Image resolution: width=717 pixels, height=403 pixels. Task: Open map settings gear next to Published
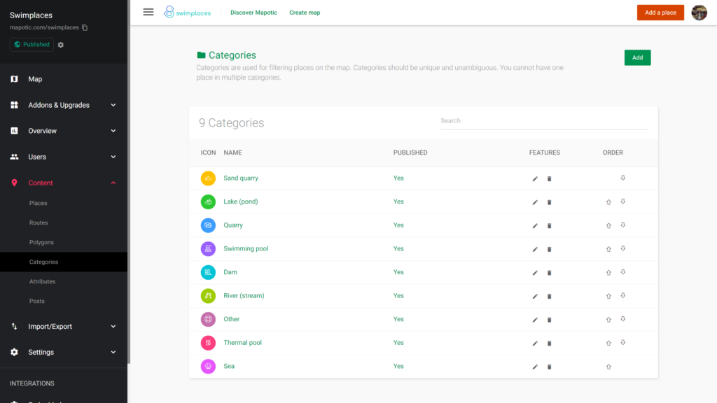61,45
